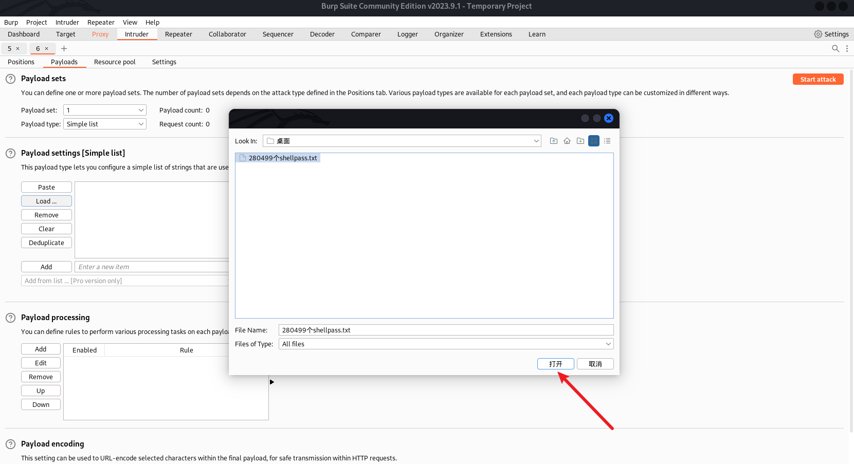
Task: Open the vertical dots options menu
Action: [847, 48]
